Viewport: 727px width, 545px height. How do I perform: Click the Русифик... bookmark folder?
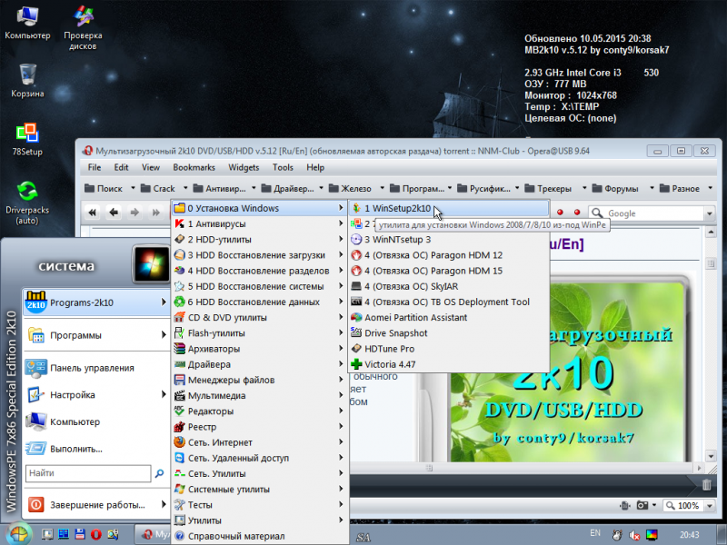(x=484, y=188)
